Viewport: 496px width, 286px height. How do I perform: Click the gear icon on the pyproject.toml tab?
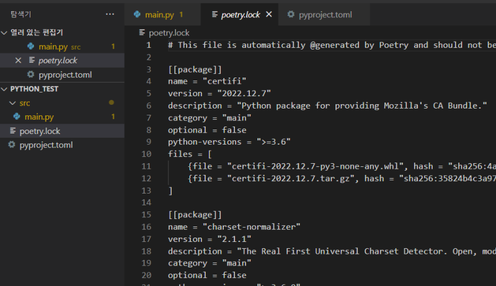click(291, 14)
